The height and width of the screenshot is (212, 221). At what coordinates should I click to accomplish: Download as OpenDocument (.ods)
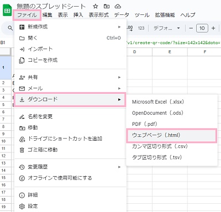pyautogui.click(x=172, y=113)
